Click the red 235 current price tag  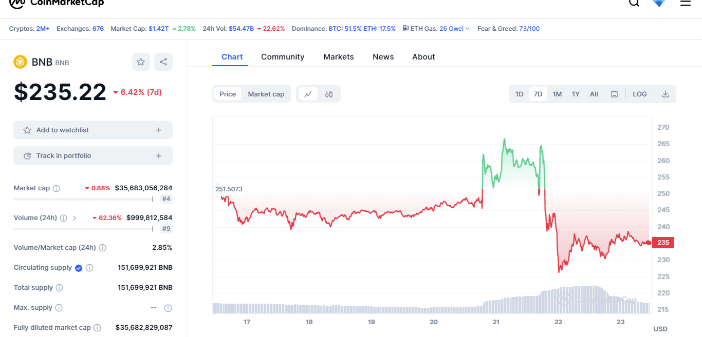(663, 243)
